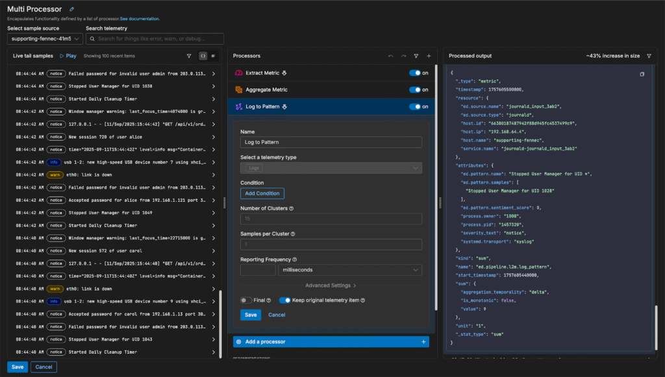Copy processed output using the copy icon
This screenshot has width=665, height=377.
(642, 74)
